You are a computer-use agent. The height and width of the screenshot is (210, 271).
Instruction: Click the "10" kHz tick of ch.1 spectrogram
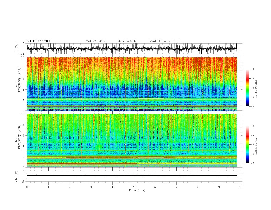tap(23, 57)
